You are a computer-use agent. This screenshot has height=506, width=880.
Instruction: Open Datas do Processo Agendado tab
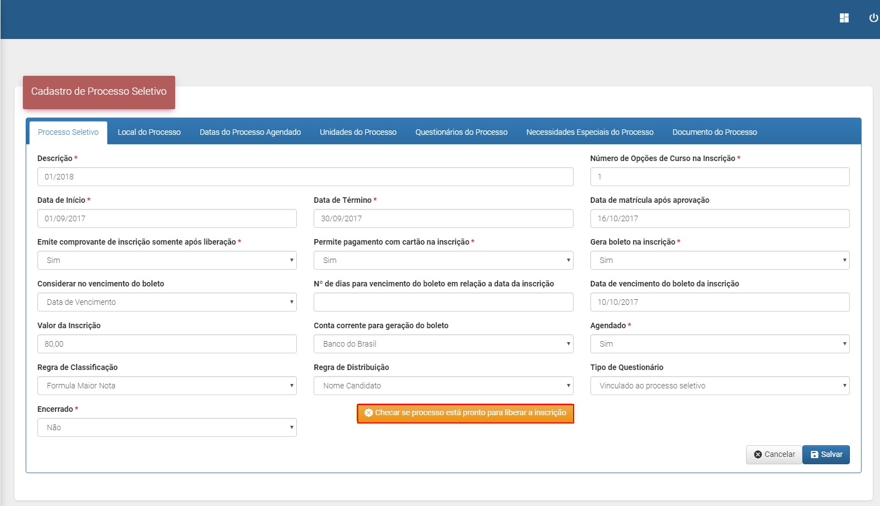pyautogui.click(x=250, y=132)
